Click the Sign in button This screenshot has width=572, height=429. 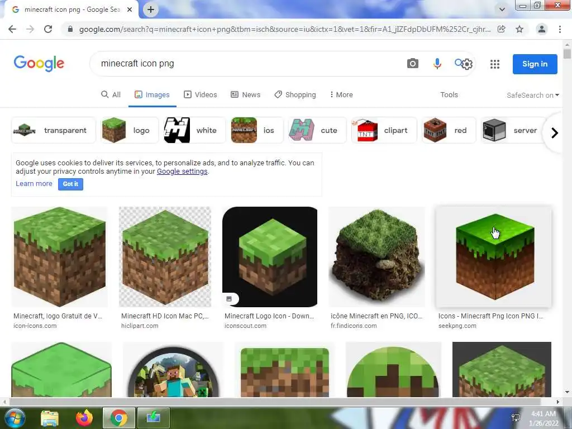point(535,64)
